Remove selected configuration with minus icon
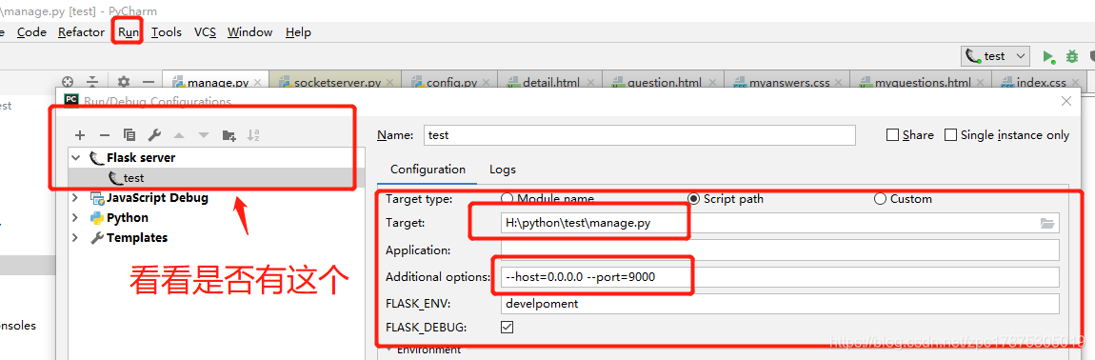This screenshot has width=1095, height=360. point(104,135)
